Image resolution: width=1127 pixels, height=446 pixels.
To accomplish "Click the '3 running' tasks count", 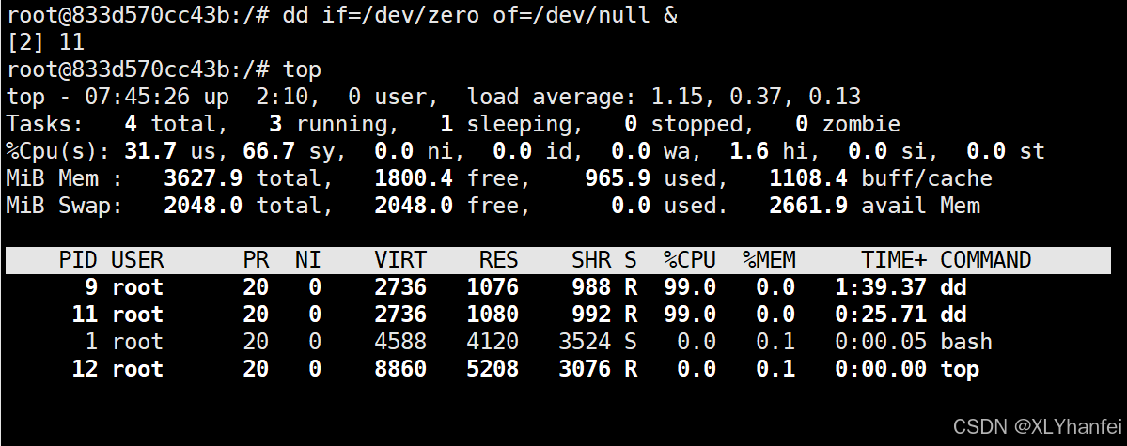I will coord(328,124).
